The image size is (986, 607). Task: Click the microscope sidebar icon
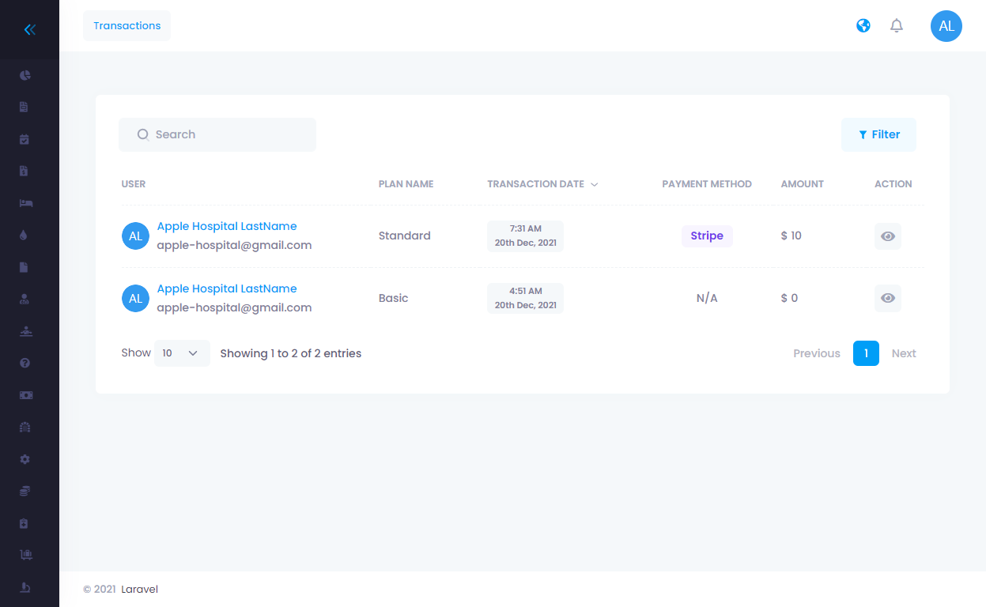25,587
